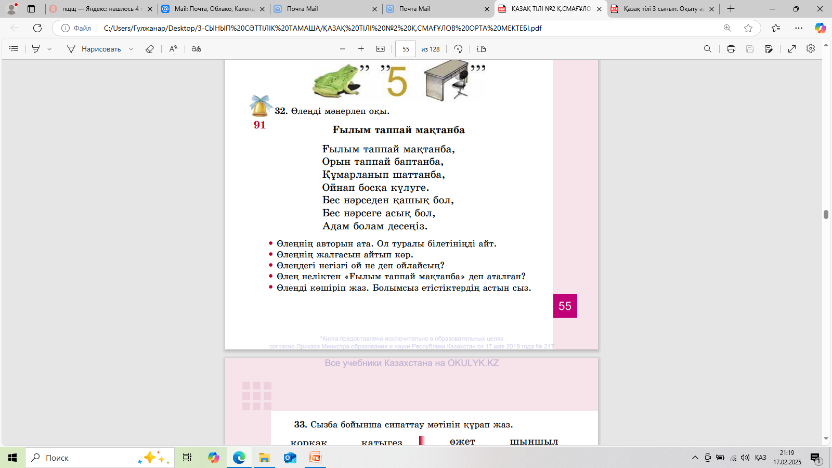Show hidden system tray icons
Image resolution: width=832 pixels, height=468 pixels.
(x=695, y=458)
